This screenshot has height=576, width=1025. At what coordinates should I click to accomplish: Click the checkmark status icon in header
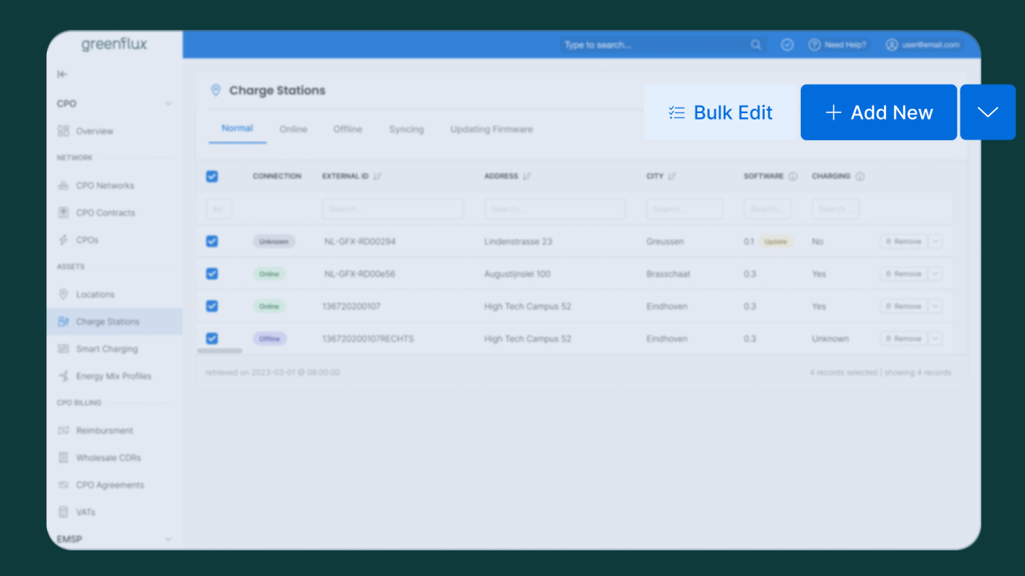point(787,45)
